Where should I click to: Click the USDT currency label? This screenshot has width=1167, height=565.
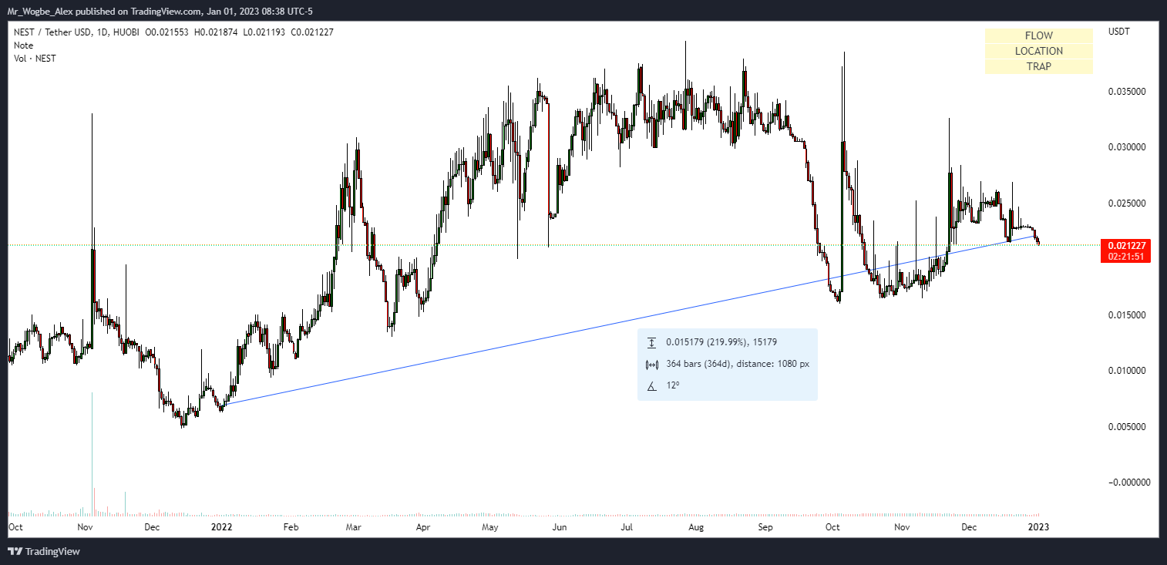point(1119,32)
